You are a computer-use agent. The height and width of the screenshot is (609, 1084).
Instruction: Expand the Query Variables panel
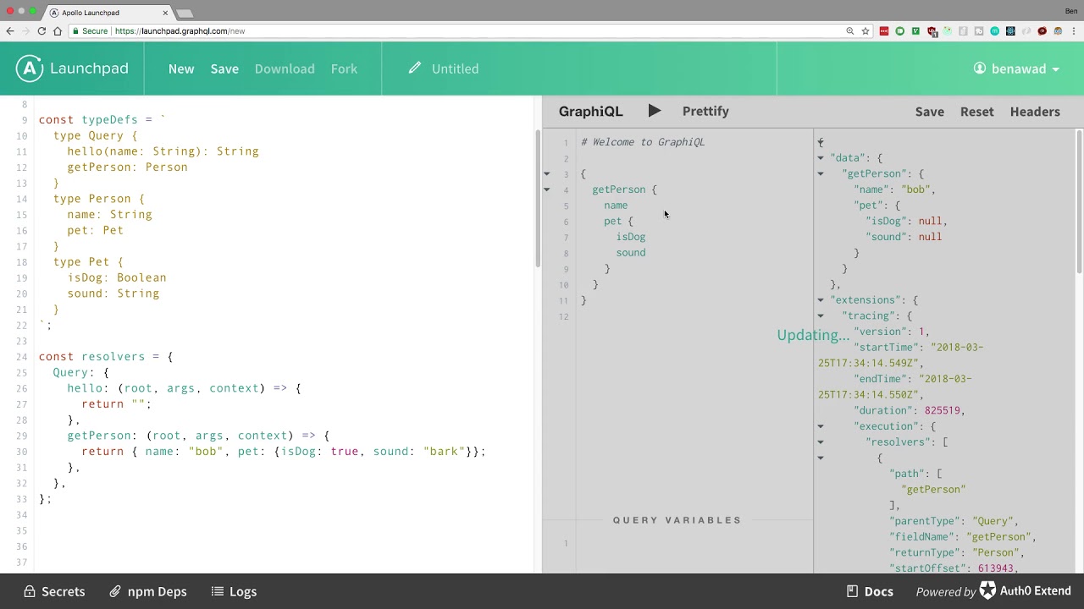[x=677, y=520]
